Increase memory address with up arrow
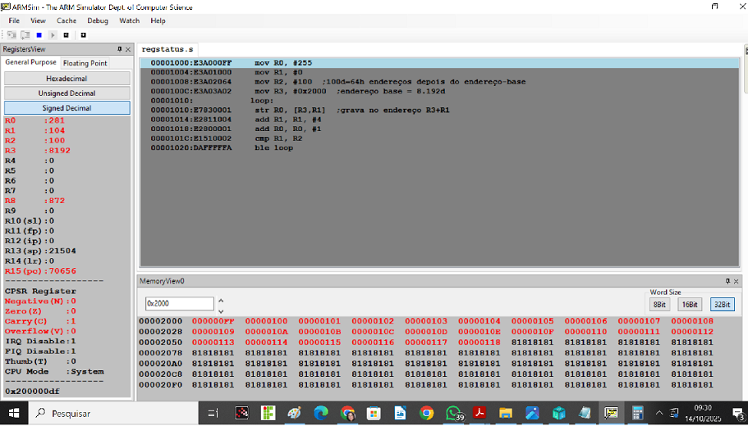The image size is (748, 426). (x=220, y=300)
